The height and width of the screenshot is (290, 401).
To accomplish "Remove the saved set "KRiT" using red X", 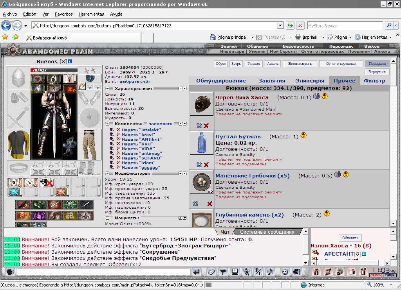I will click(x=118, y=144).
